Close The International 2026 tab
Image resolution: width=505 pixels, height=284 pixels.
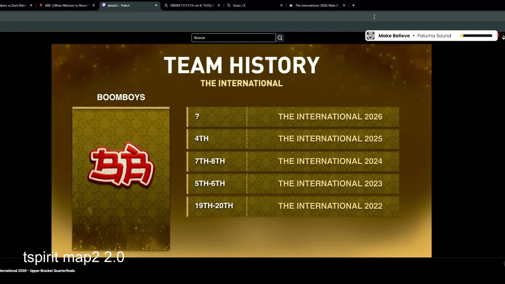pos(344,6)
